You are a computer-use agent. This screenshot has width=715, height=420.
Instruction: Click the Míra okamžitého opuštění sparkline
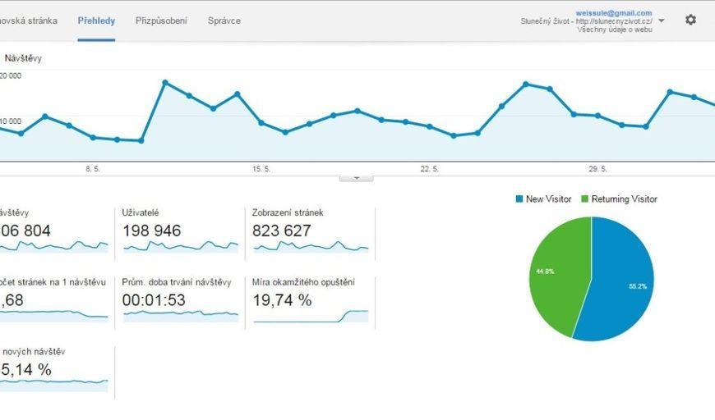311,316
